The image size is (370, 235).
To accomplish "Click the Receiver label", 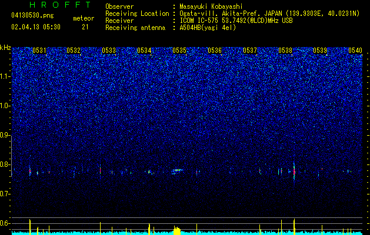I will pos(119,21).
